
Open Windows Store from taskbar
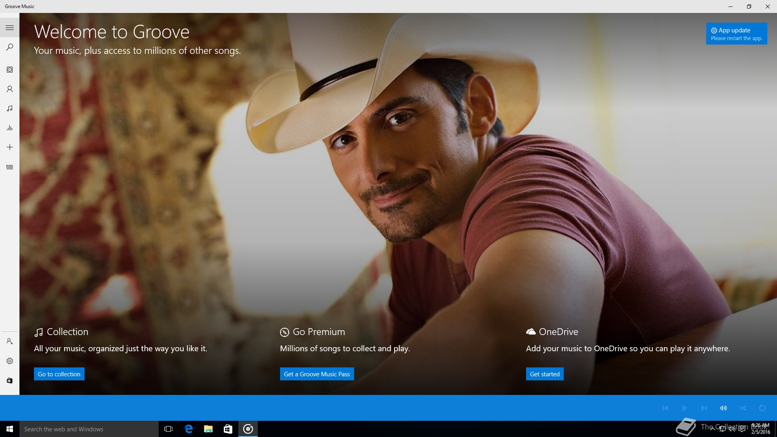tap(228, 429)
